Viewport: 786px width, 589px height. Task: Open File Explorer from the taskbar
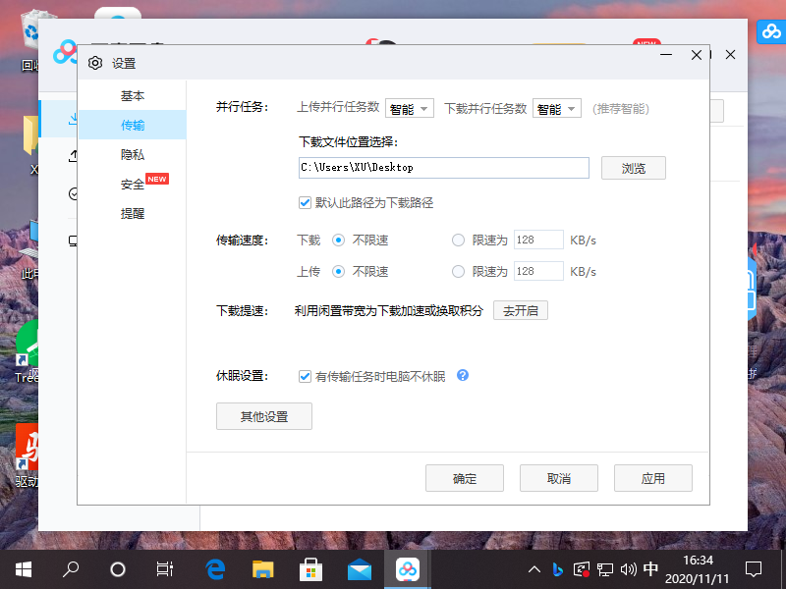click(x=262, y=568)
